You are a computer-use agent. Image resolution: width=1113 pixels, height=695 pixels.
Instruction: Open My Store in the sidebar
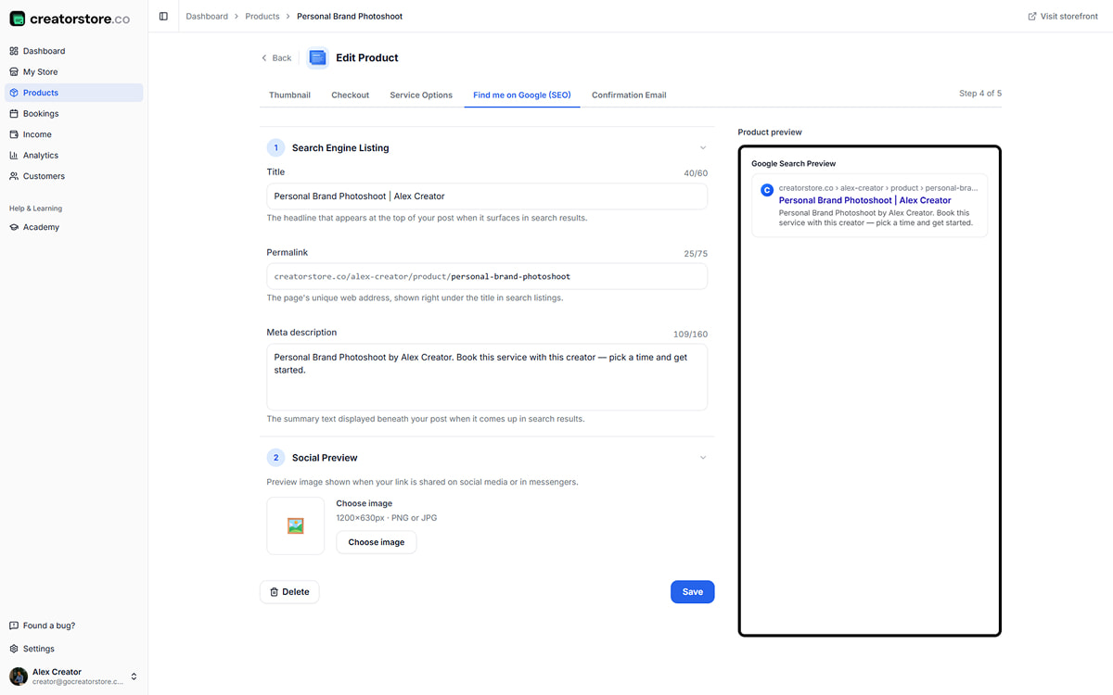coord(74,71)
